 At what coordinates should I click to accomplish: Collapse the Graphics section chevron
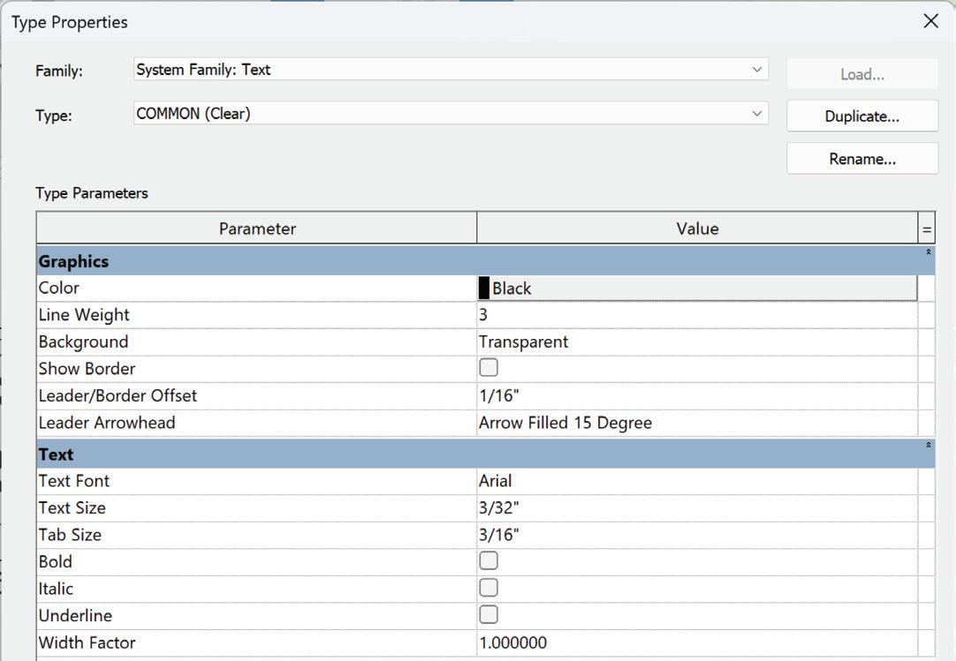coord(928,253)
